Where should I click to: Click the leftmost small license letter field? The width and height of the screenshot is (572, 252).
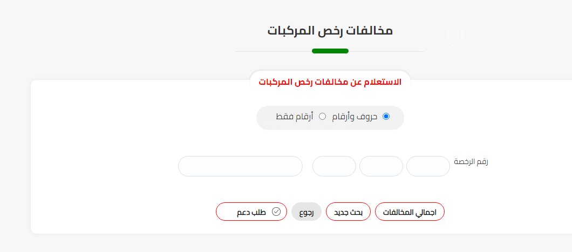[x=334, y=166]
